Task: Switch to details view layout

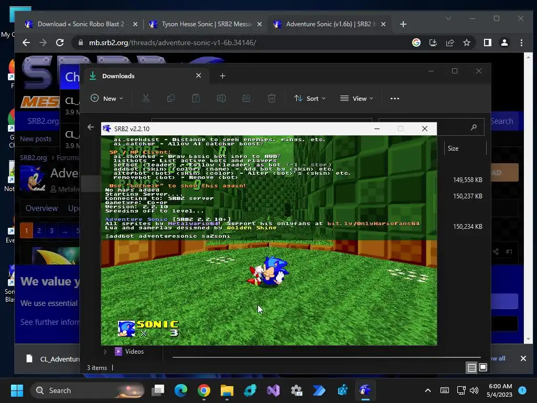Action: click(x=471, y=368)
